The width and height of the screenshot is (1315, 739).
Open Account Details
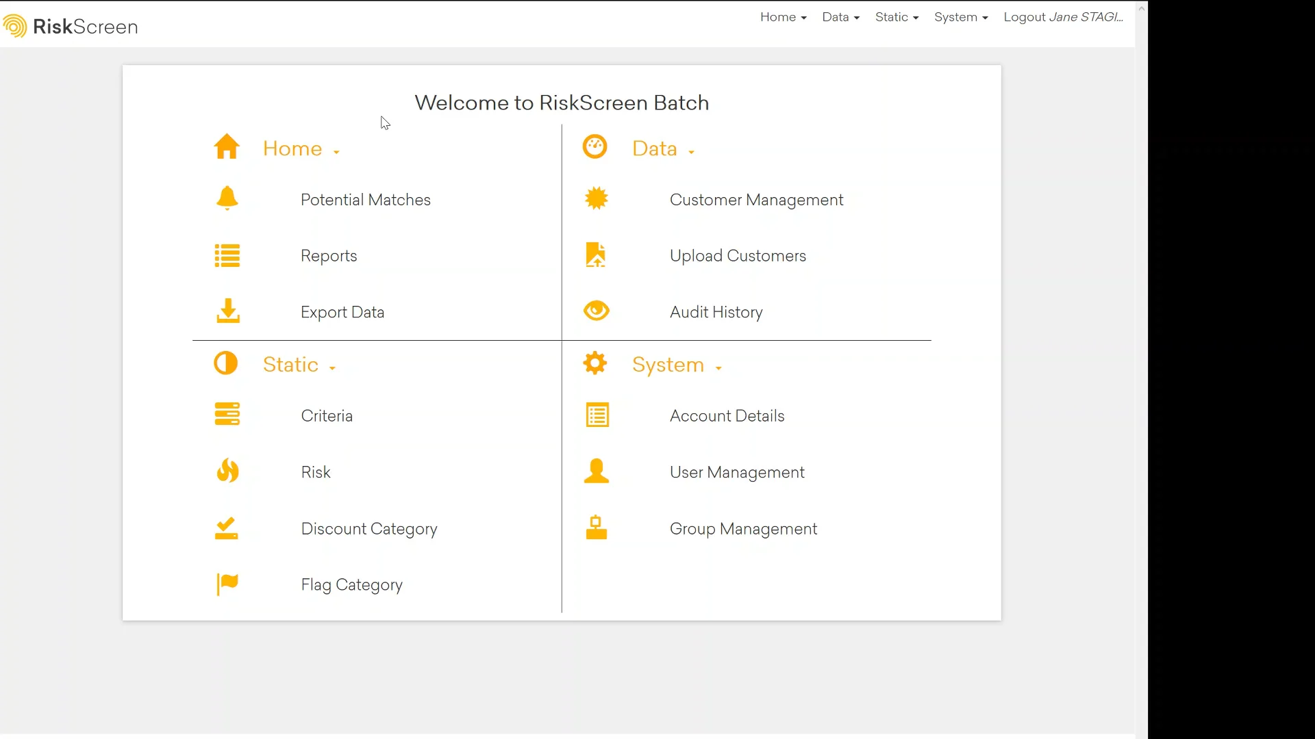pyautogui.click(x=727, y=415)
